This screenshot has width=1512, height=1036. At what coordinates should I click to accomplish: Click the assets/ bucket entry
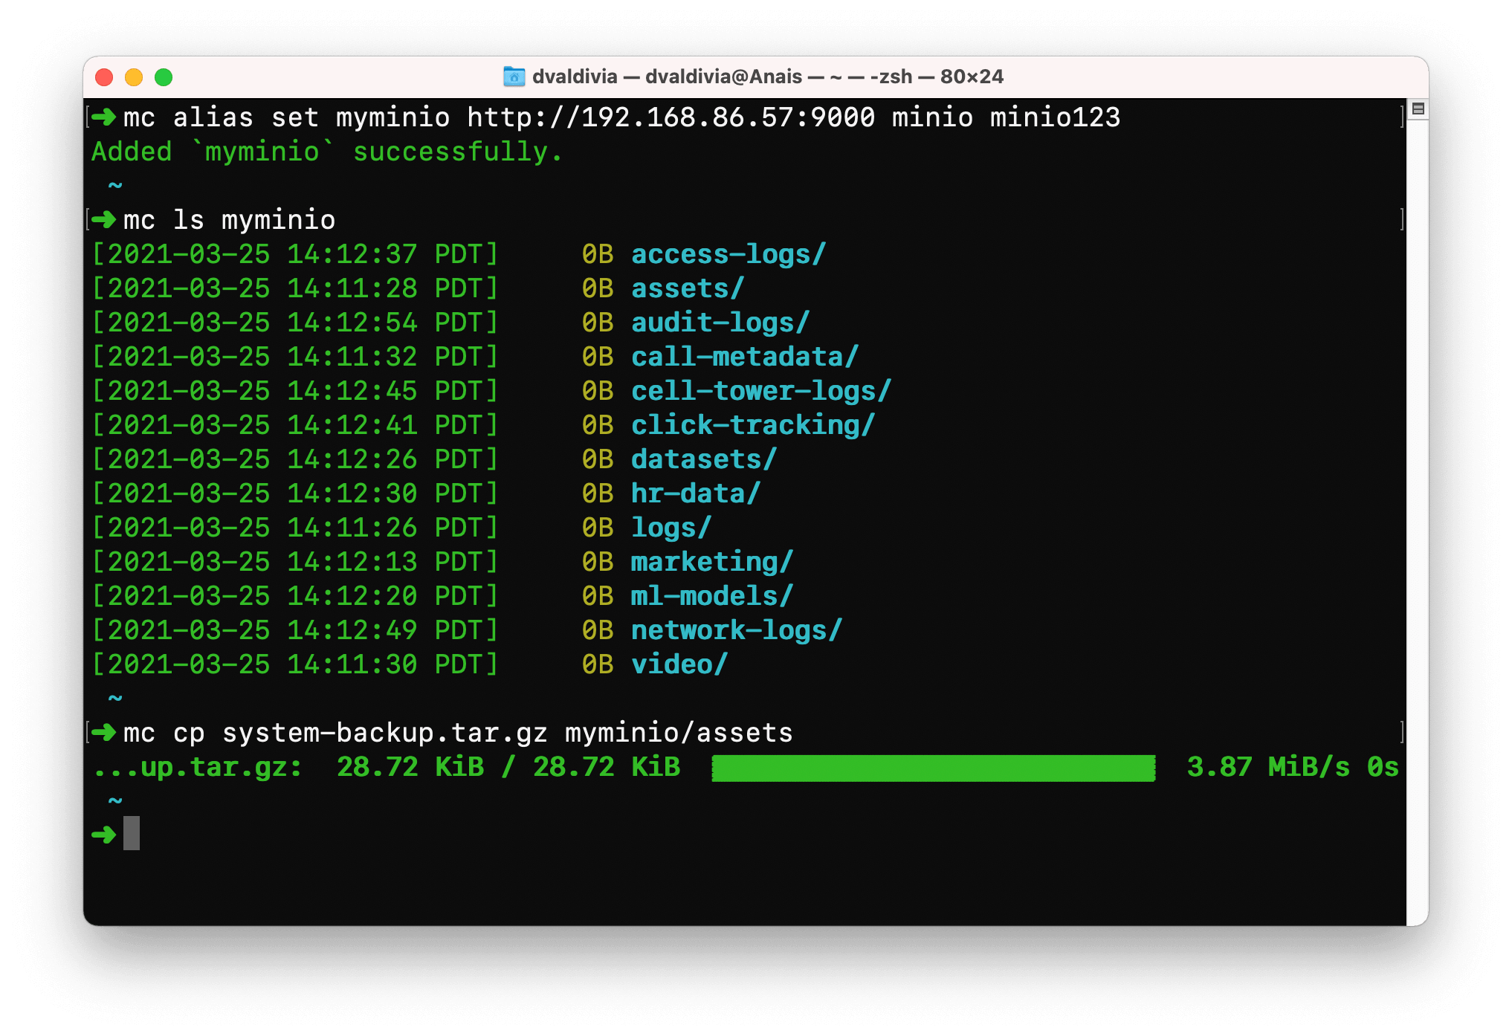point(687,288)
